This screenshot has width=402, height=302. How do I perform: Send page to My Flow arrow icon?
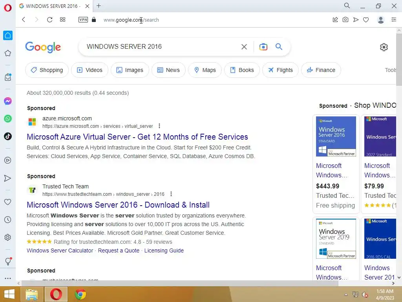coord(356,20)
